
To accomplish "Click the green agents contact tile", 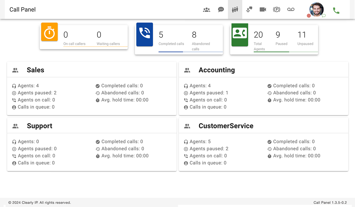I will [x=240, y=35].
